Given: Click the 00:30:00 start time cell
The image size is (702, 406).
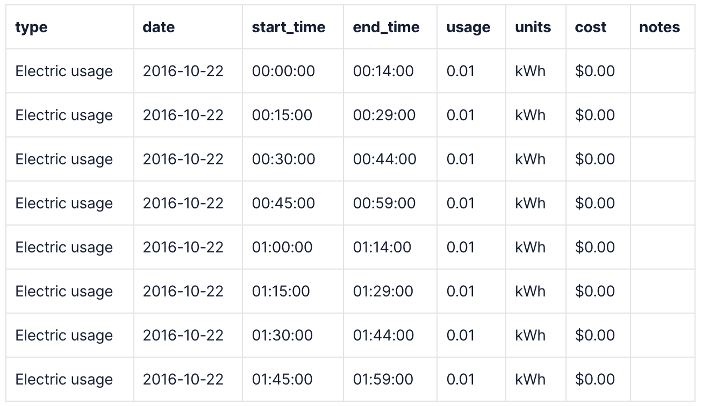Looking at the screenshot, I should click(x=283, y=160).
